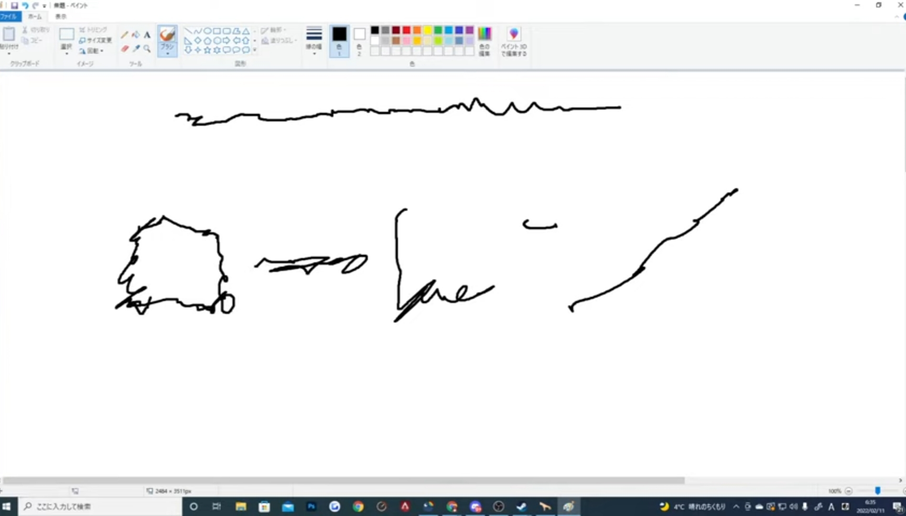Select the Eraser tool

(x=125, y=49)
